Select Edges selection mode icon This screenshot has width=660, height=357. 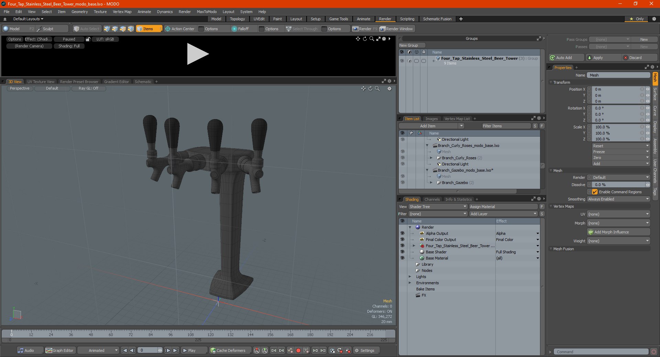115,29
